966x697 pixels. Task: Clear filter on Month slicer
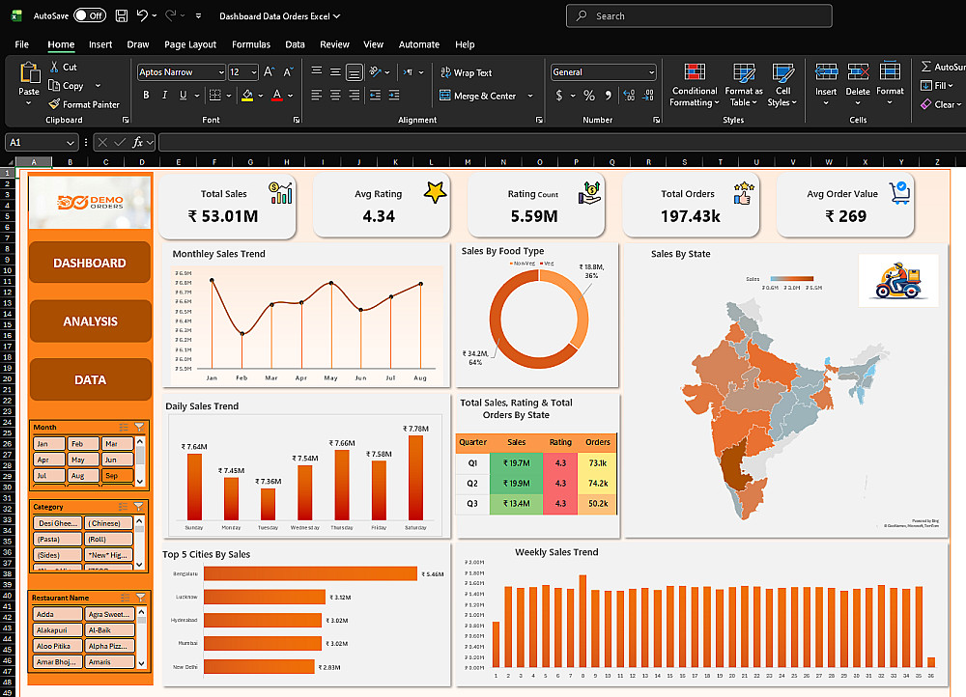(139, 427)
